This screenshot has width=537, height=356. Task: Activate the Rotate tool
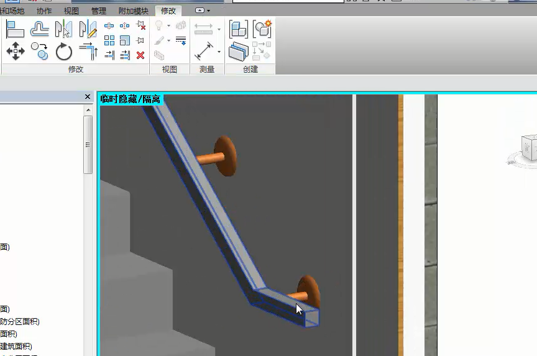(x=64, y=52)
